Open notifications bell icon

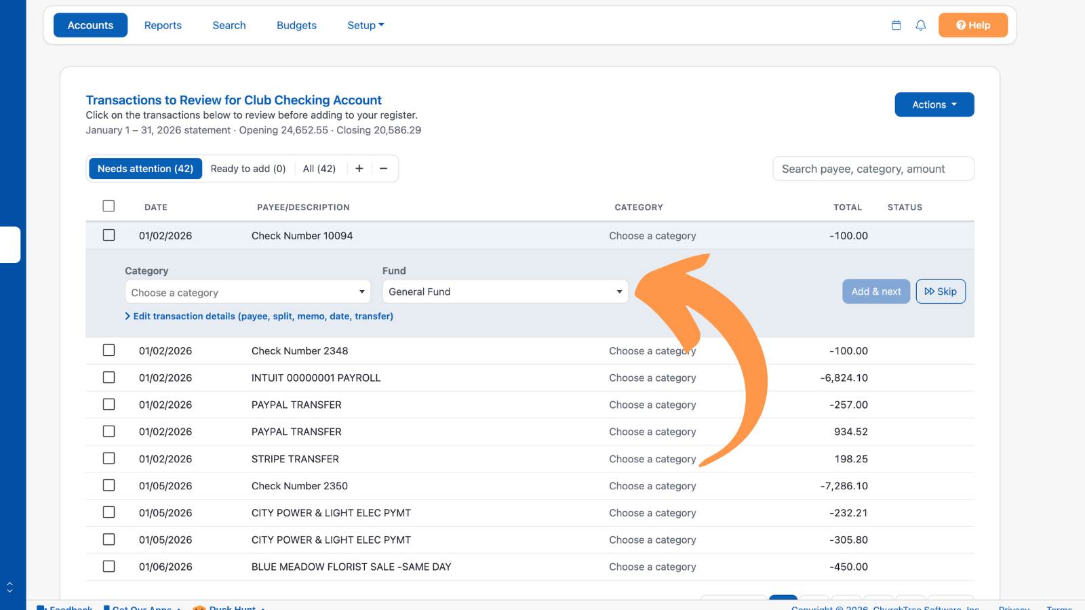click(x=920, y=25)
